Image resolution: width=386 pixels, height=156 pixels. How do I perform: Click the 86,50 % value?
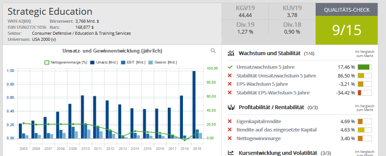pyautogui.click(x=346, y=76)
